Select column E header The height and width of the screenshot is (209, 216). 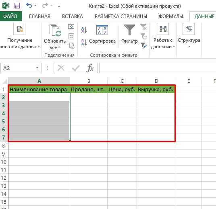pos(189,81)
